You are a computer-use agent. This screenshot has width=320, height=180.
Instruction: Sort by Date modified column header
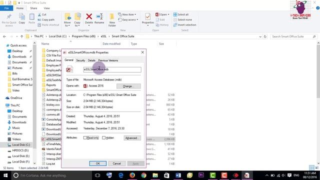pyautogui.click(x=111, y=44)
